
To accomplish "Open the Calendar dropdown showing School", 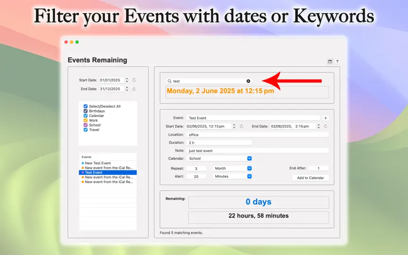I will click(219, 159).
